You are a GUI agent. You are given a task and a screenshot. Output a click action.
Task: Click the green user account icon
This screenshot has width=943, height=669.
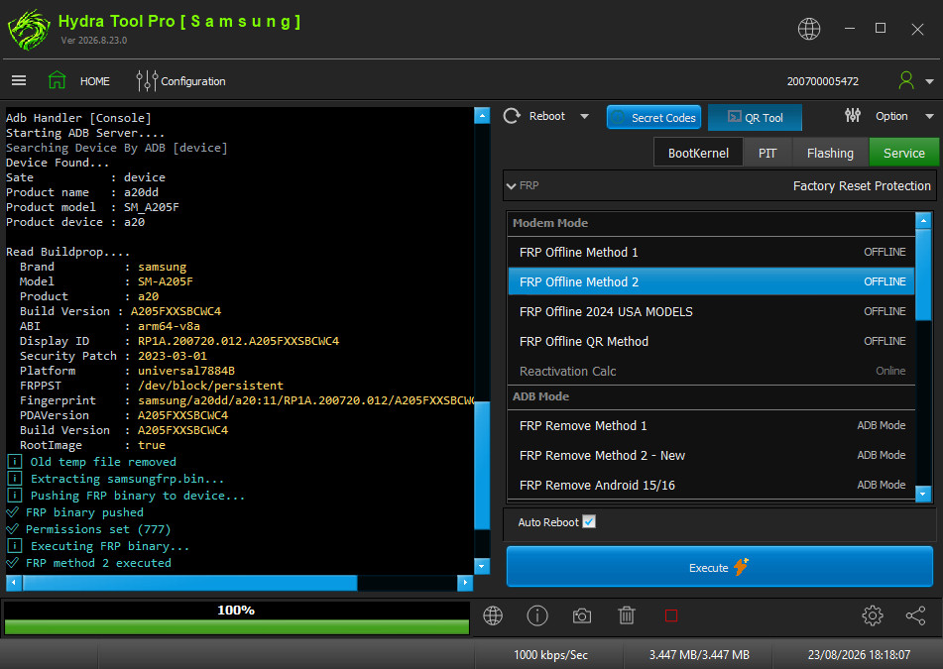(x=905, y=80)
